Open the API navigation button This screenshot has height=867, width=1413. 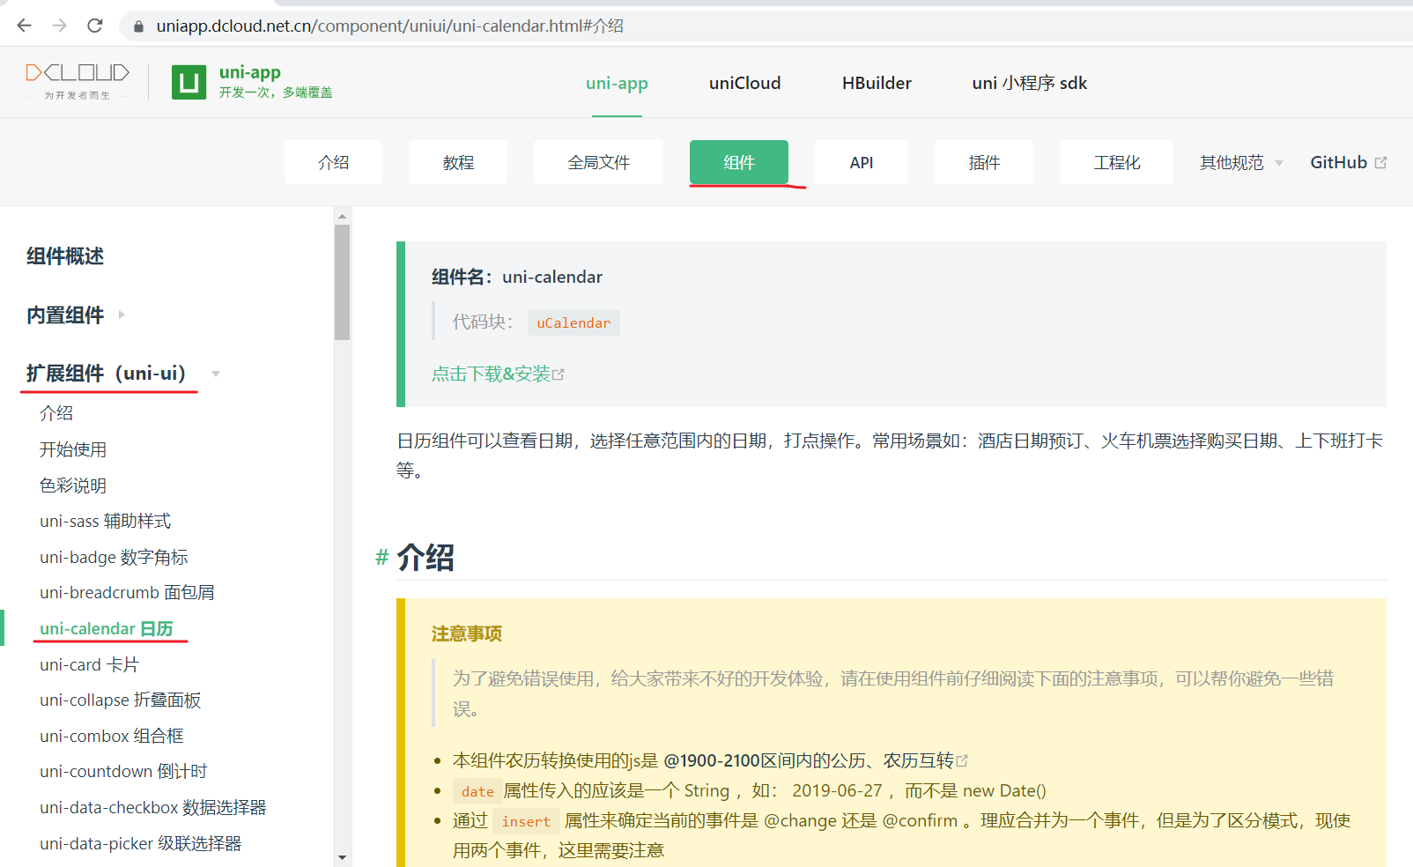coord(862,162)
